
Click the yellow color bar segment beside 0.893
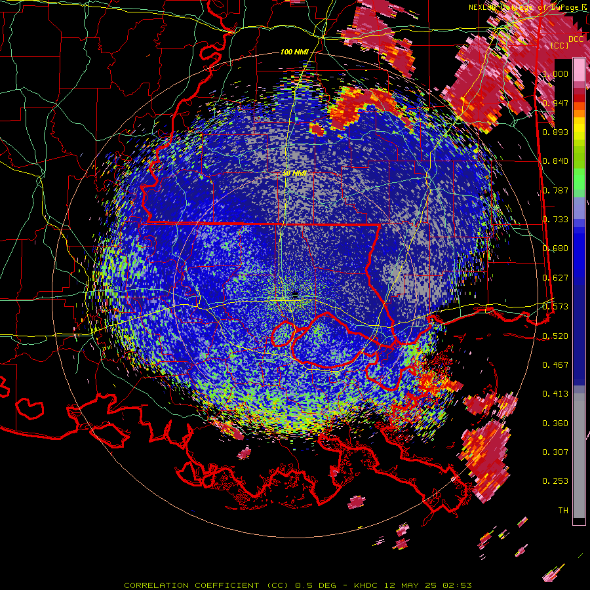click(x=579, y=130)
